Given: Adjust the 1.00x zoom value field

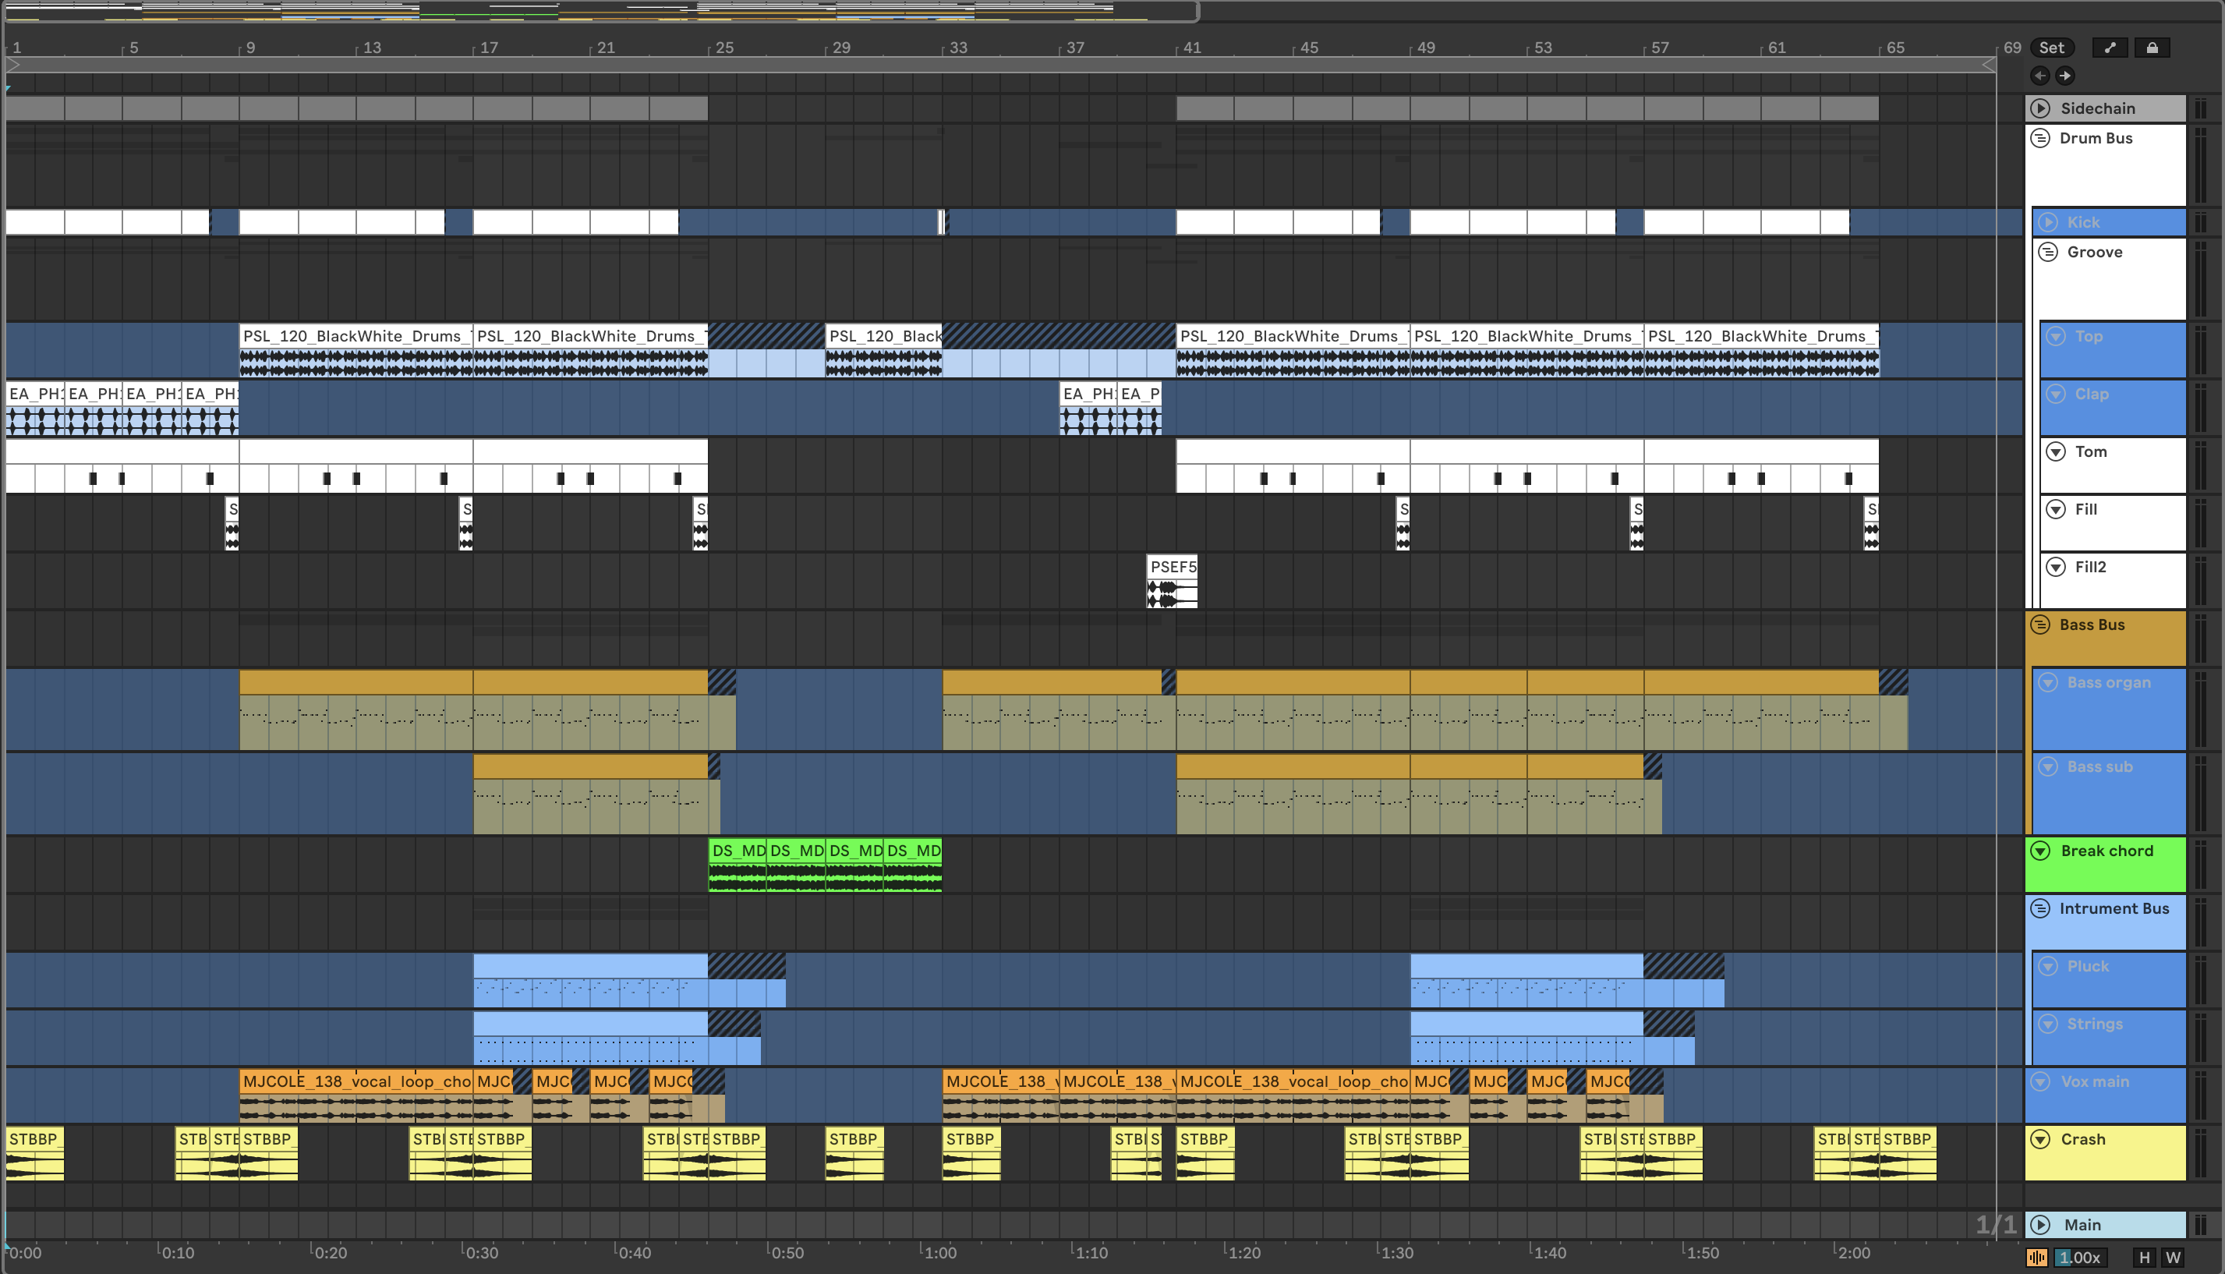Looking at the screenshot, I should click(2079, 1258).
